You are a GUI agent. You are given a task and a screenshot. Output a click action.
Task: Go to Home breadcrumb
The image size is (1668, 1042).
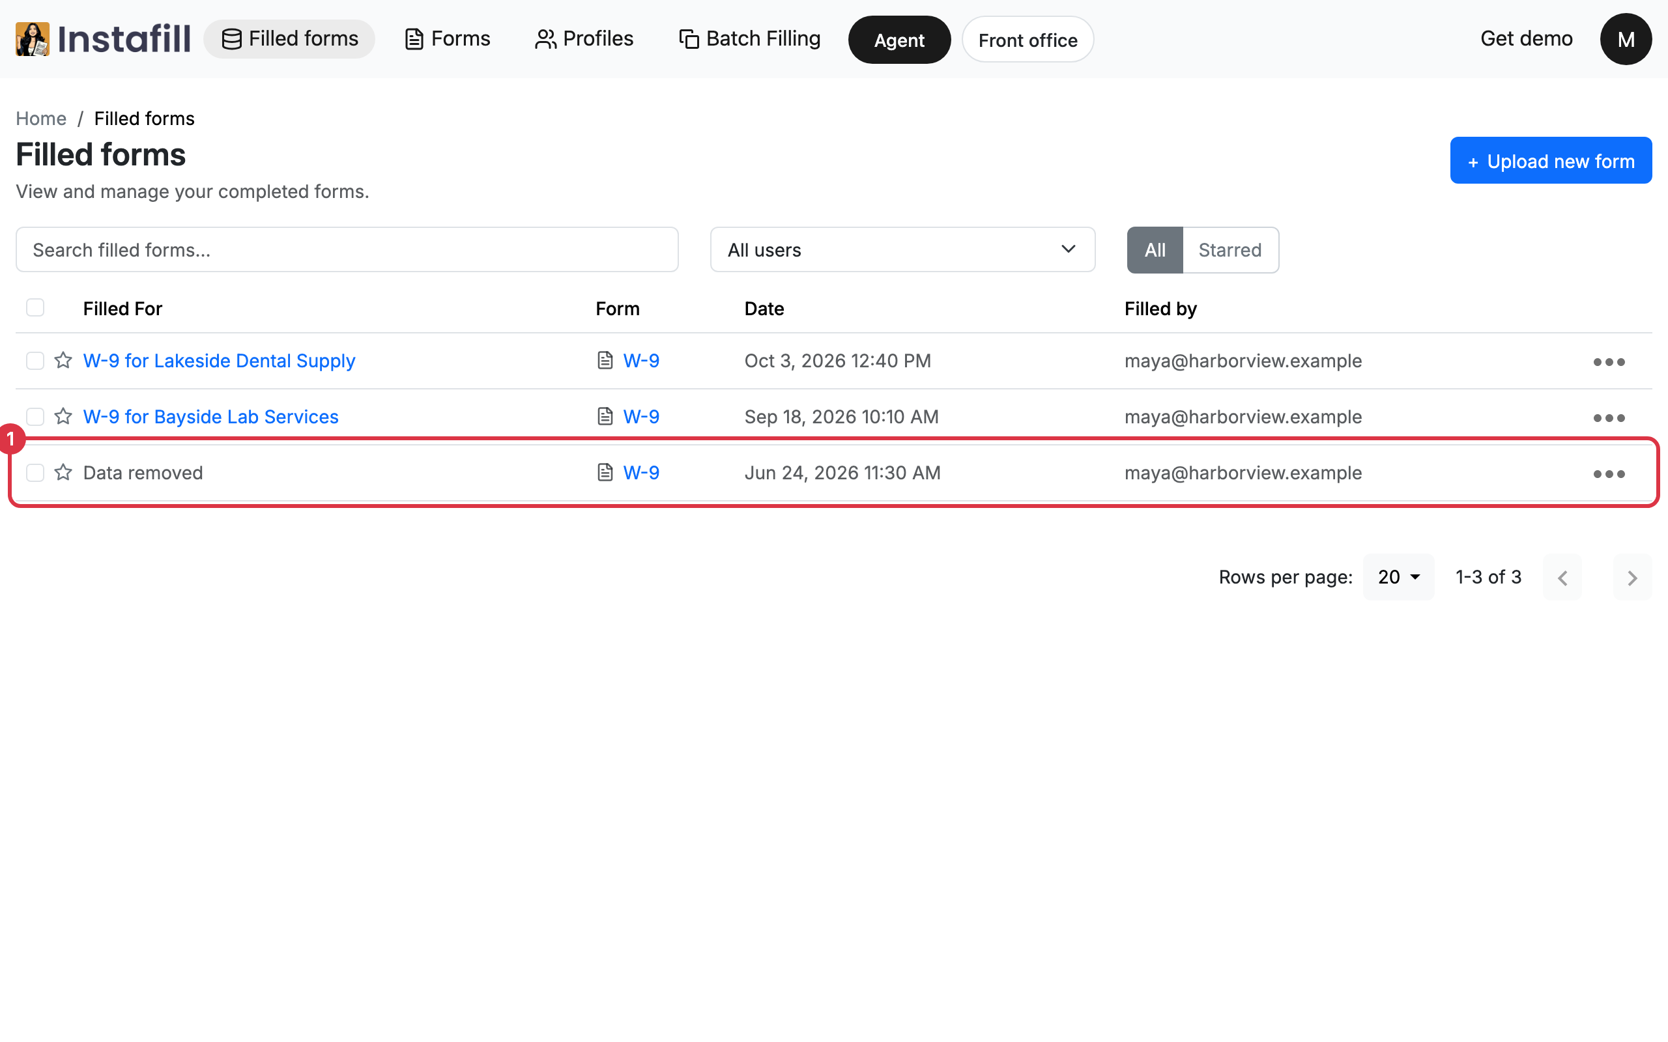point(41,119)
